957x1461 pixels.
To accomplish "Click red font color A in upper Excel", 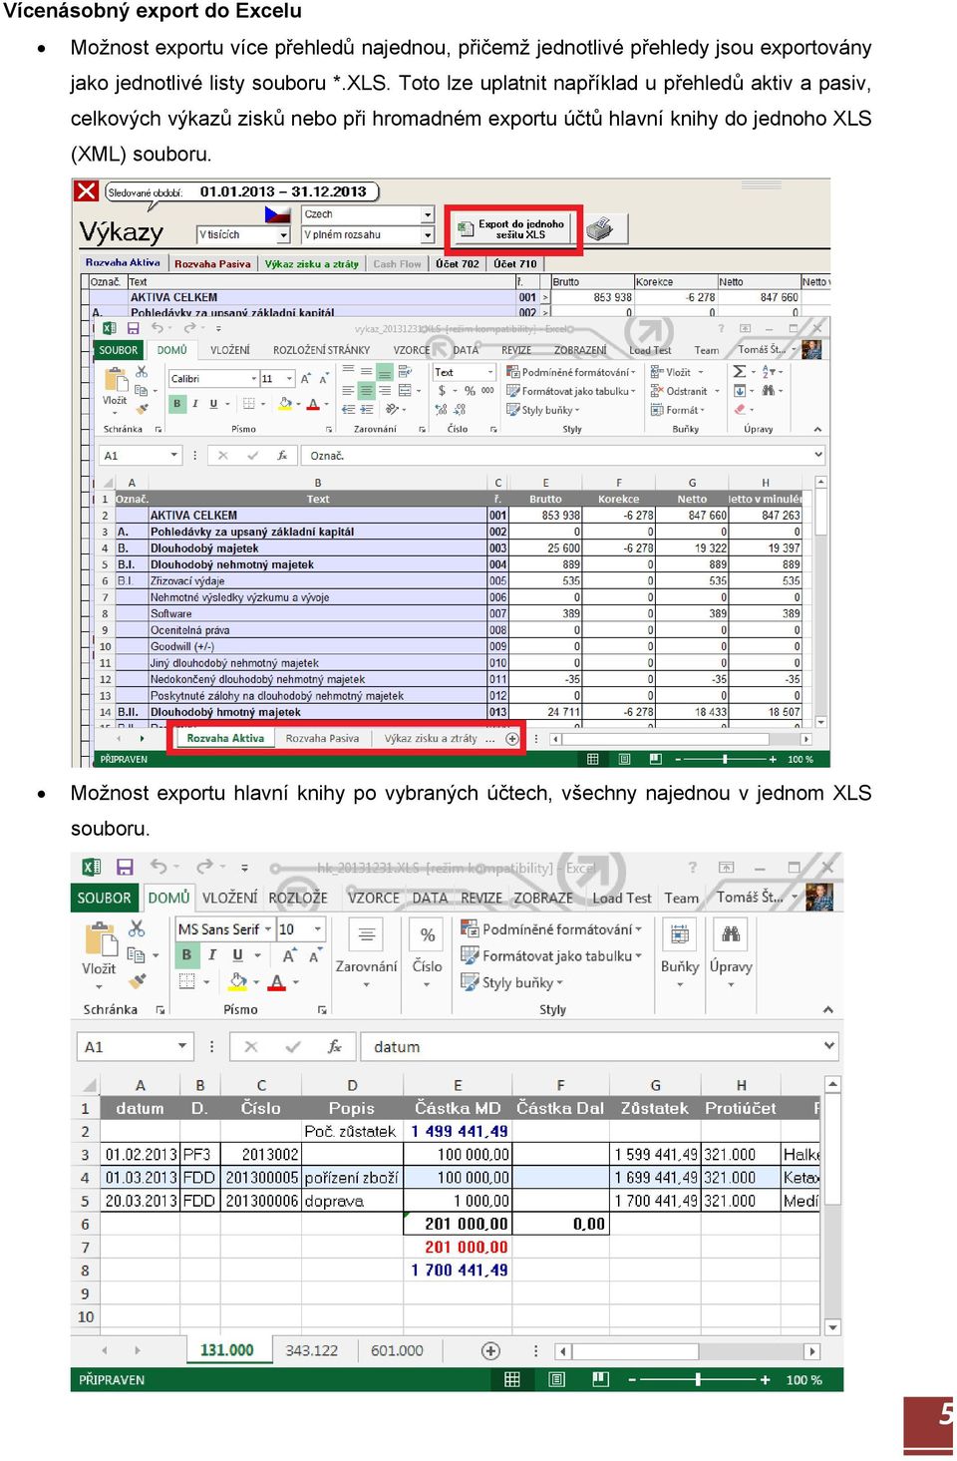I will point(312,404).
